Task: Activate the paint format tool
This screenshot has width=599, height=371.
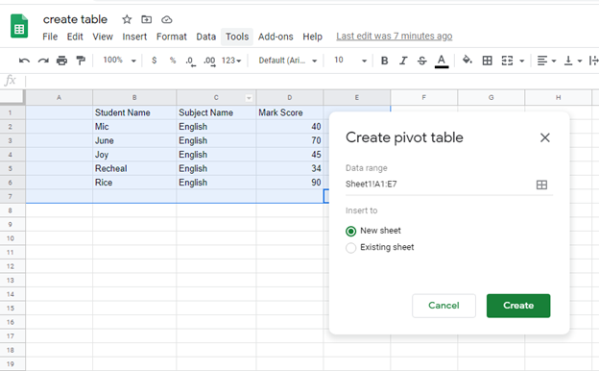Action: (81, 61)
